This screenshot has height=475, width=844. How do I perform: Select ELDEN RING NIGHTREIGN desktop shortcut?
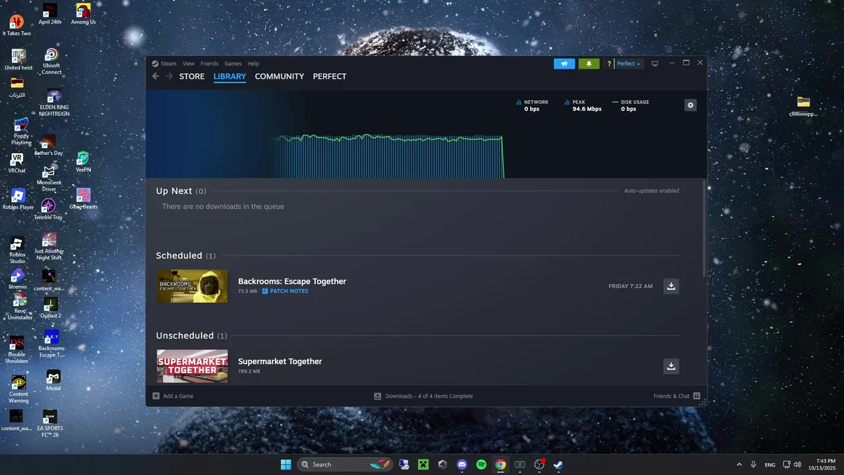point(54,103)
